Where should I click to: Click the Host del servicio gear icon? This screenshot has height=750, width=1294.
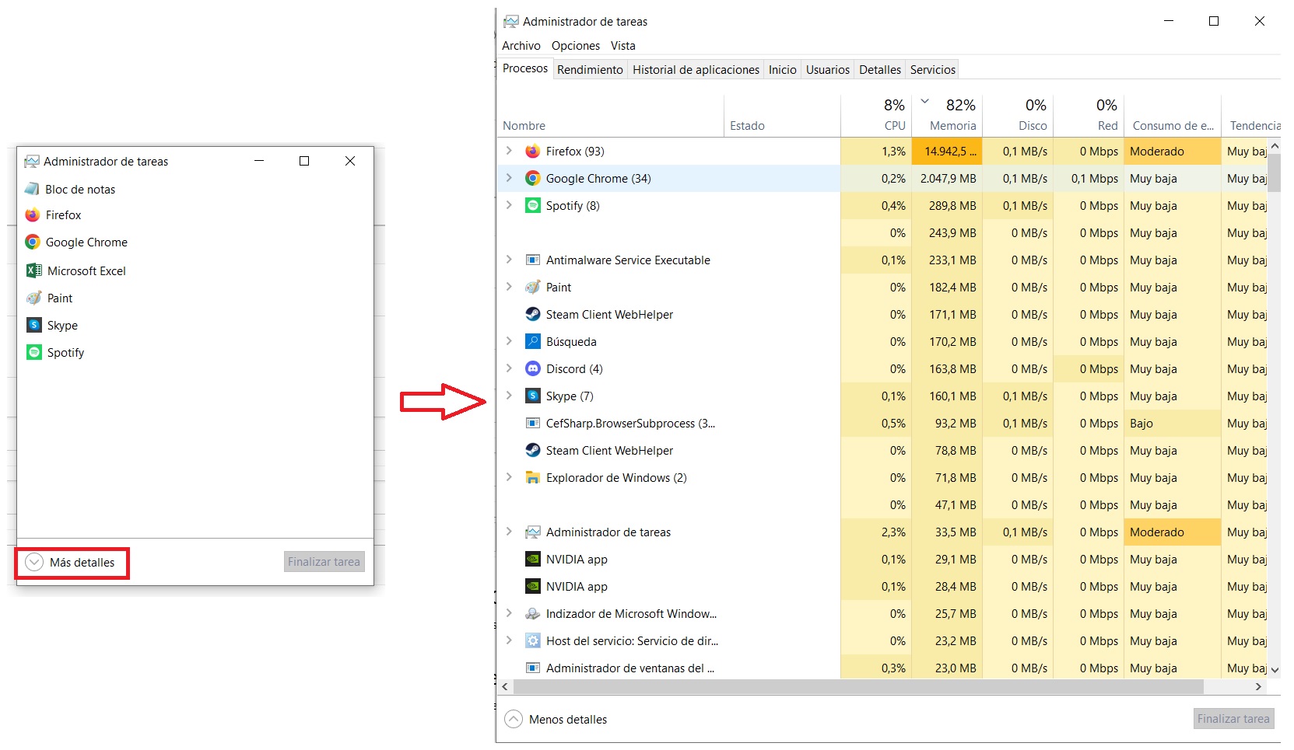tap(533, 641)
